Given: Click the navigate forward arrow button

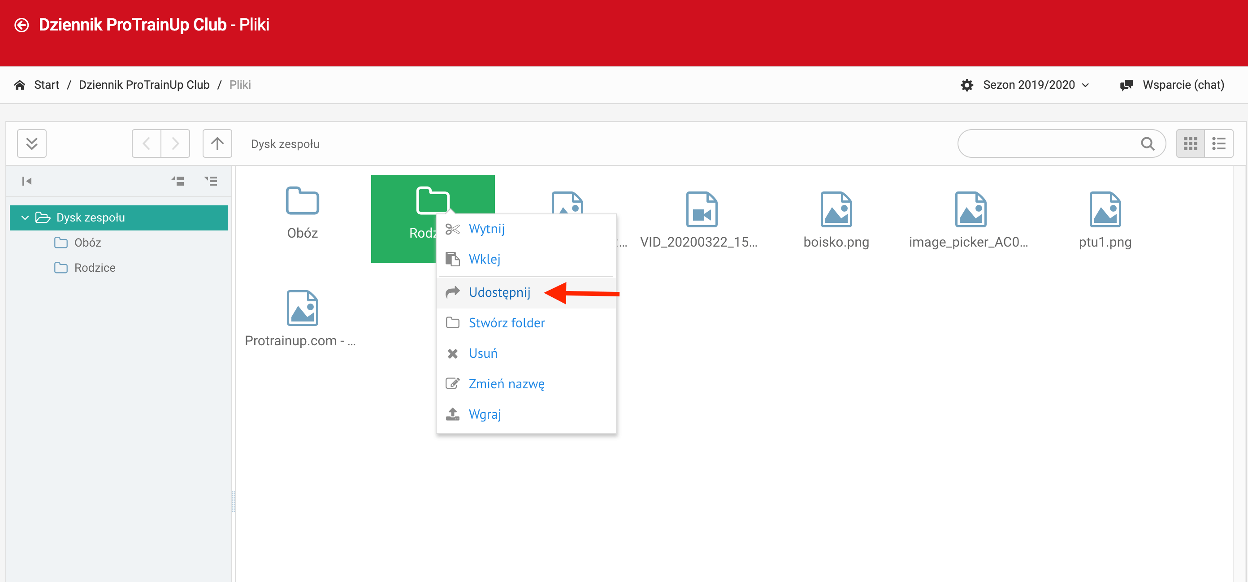Looking at the screenshot, I should point(175,143).
